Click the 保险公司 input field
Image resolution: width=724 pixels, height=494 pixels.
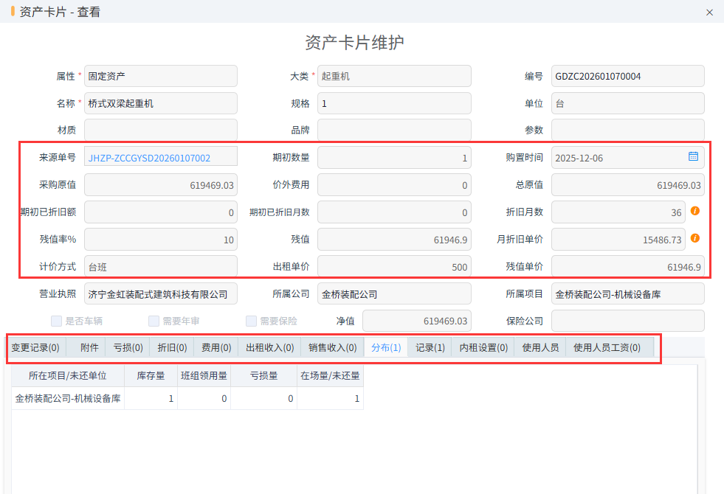[x=627, y=320]
